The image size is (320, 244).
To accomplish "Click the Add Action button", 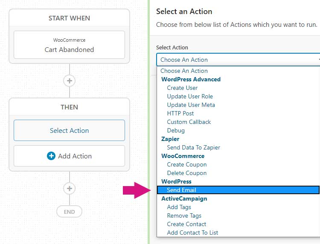I will tap(70, 156).
